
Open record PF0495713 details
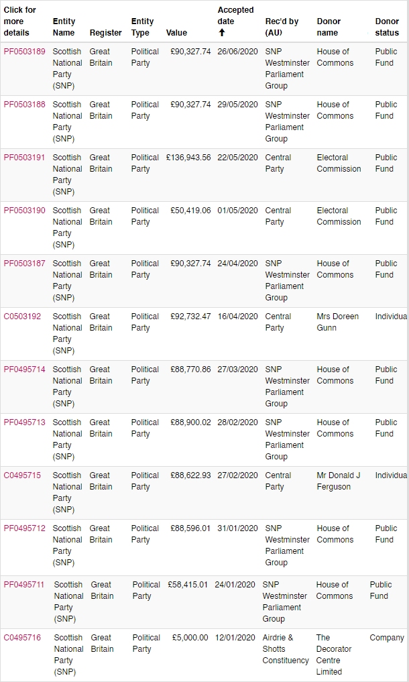[x=24, y=422]
